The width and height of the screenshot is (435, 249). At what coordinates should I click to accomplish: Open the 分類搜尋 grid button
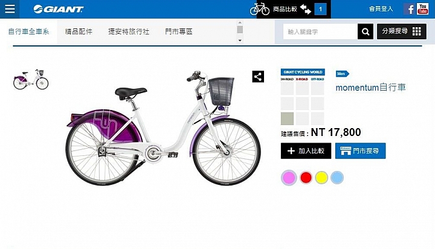coord(401,31)
